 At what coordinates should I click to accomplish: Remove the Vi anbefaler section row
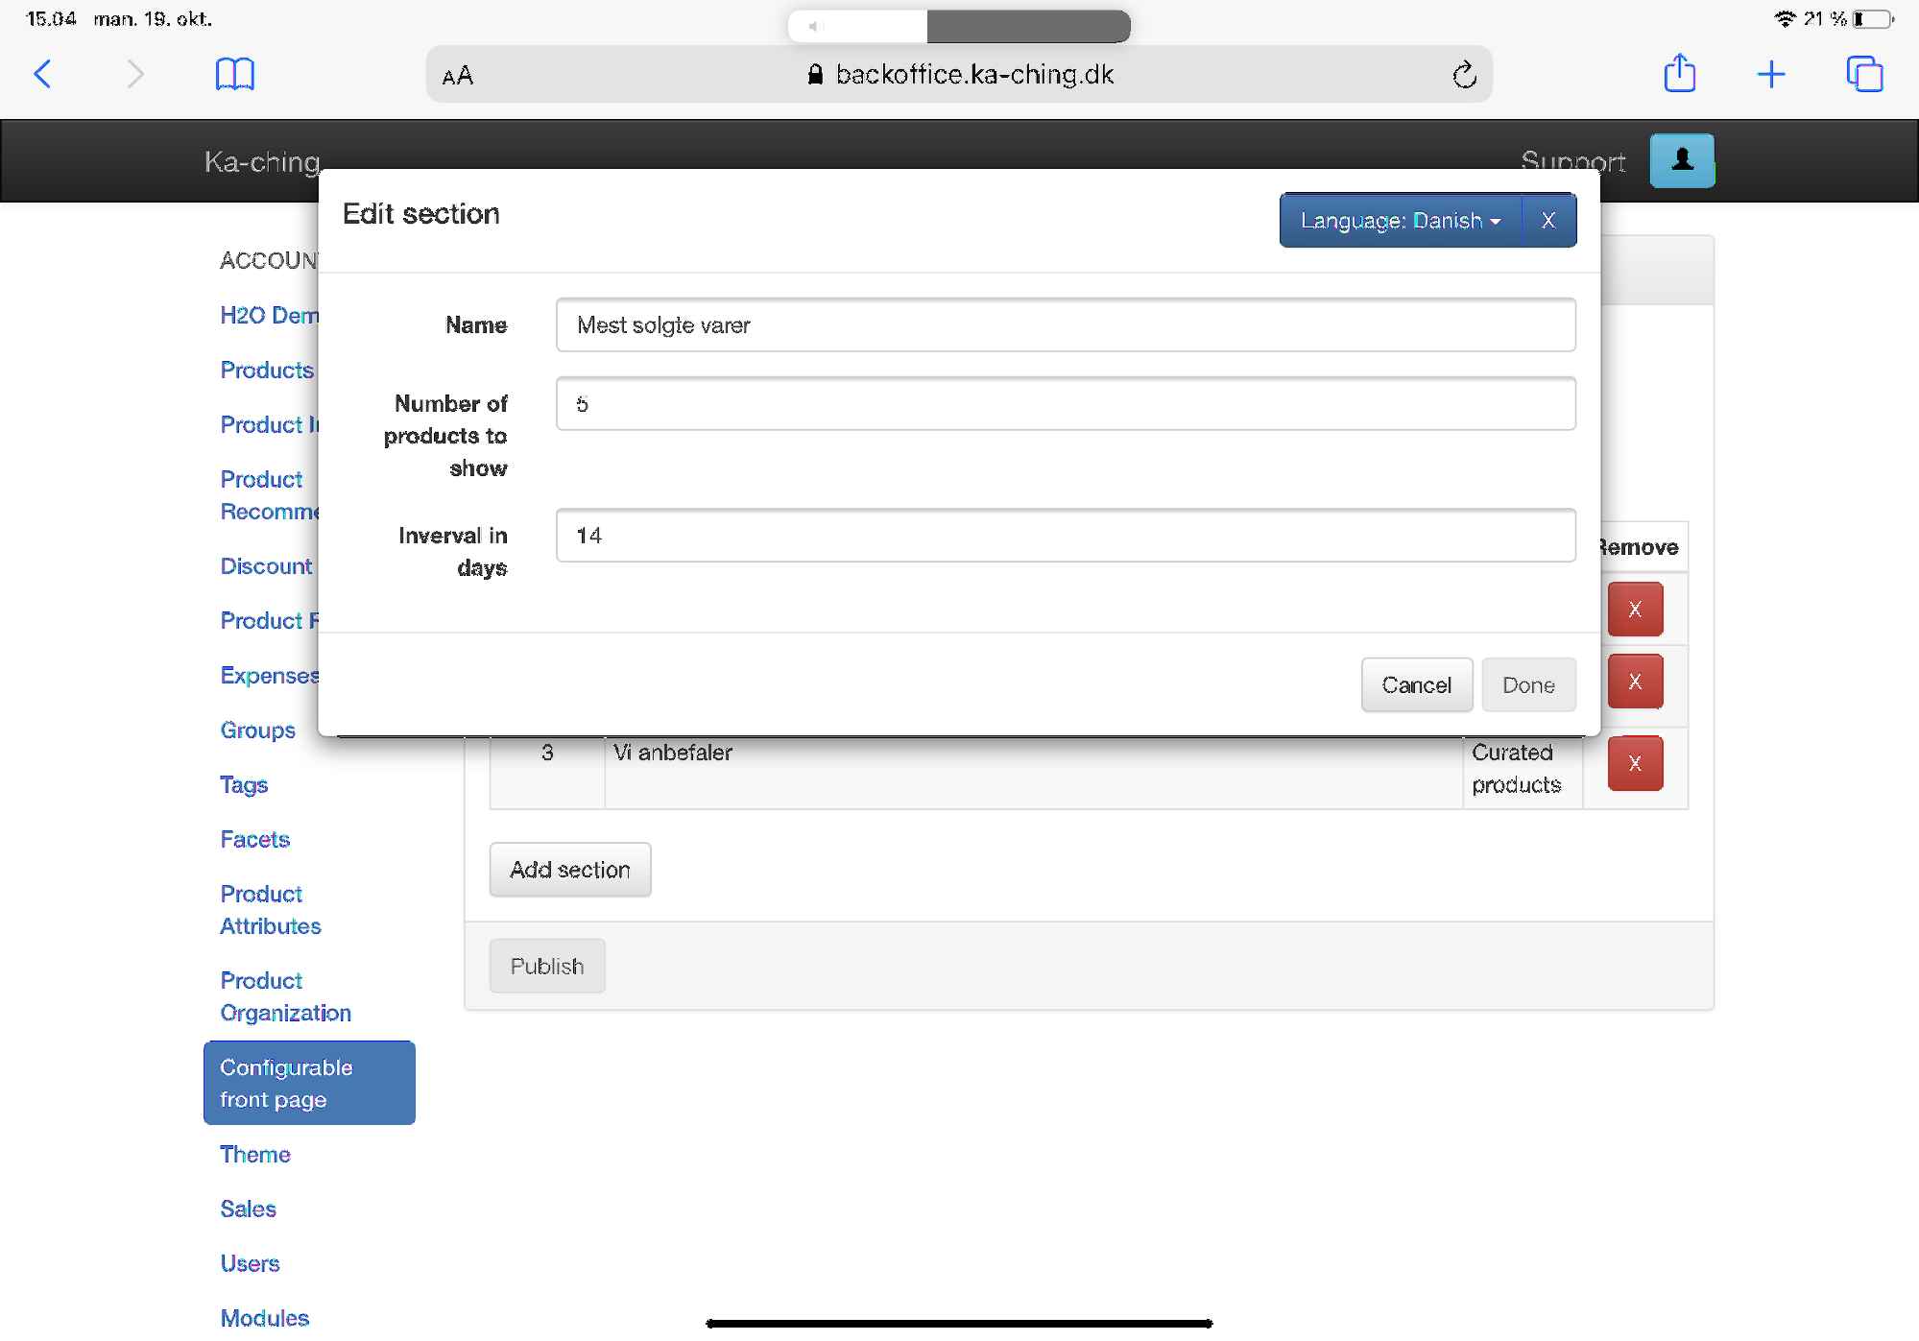pyautogui.click(x=1635, y=764)
